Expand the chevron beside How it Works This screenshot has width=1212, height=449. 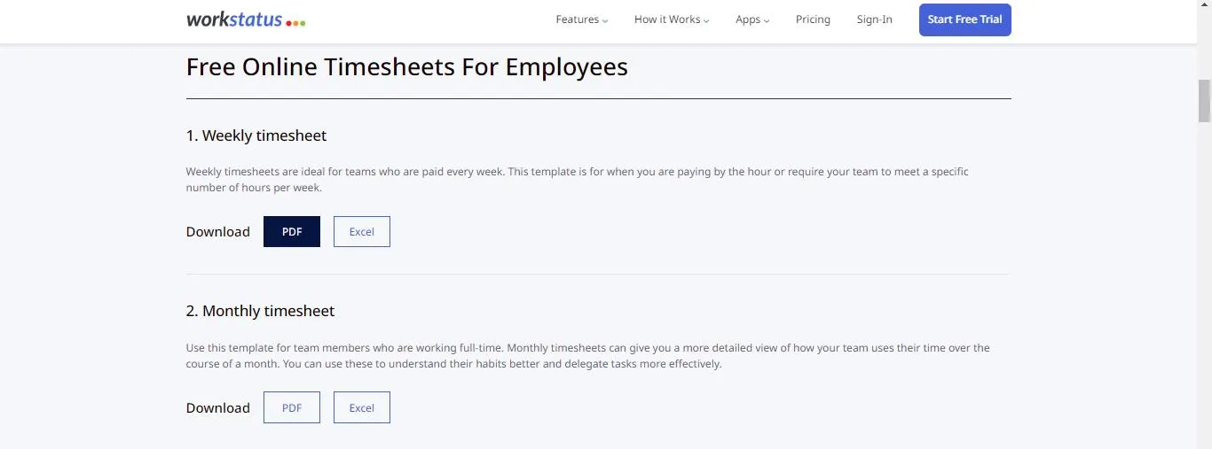[x=706, y=20]
